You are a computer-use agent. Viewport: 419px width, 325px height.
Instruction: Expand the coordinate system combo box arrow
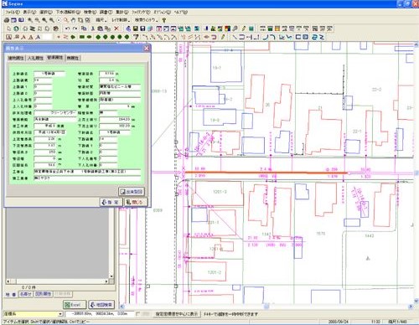(60, 314)
